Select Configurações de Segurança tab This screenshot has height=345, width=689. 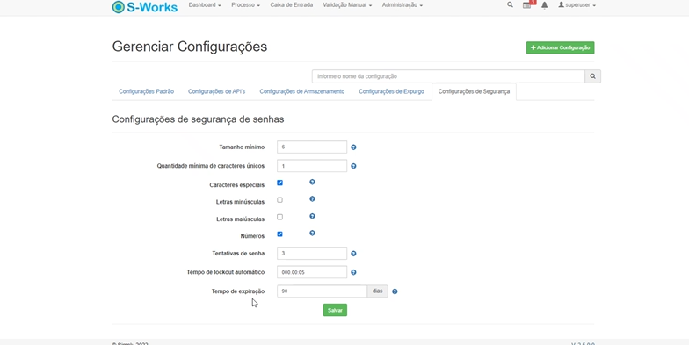[x=474, y=91]
